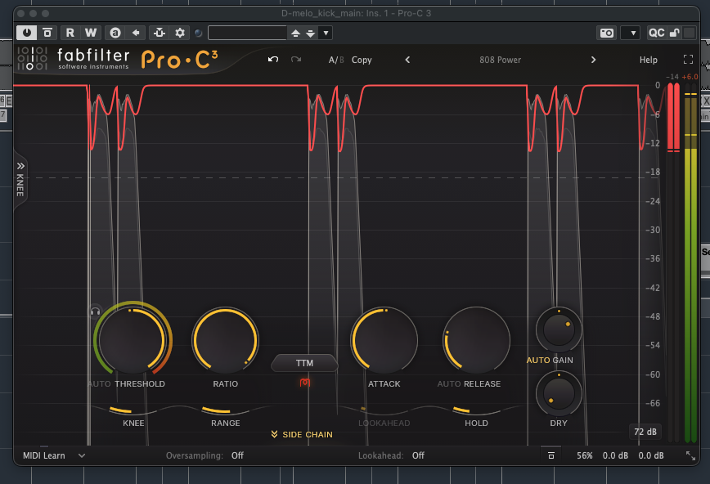This screenshot has height=484, width=710.
Task: Click the last 0.0 dB output level value
Action: click(x=650, y=455)
